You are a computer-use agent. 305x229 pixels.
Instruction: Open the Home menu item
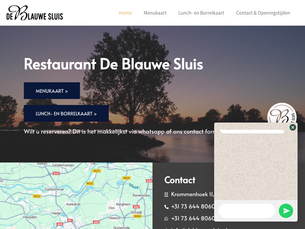tap(125, 13)
